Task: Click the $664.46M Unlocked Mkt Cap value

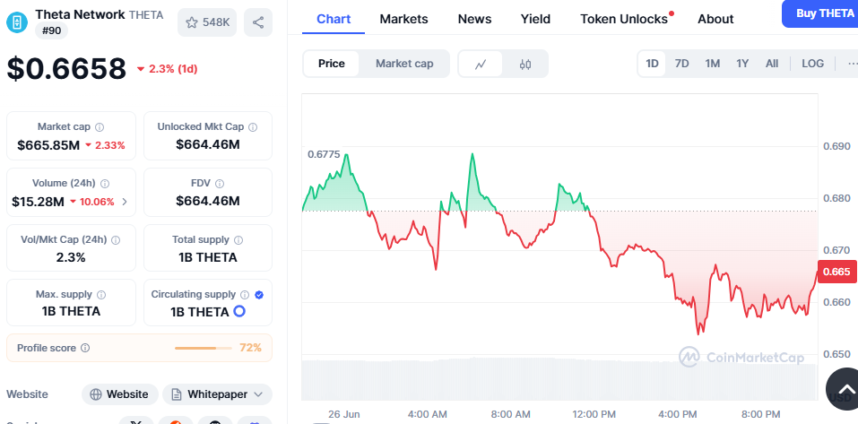Action: click(208, 145)
